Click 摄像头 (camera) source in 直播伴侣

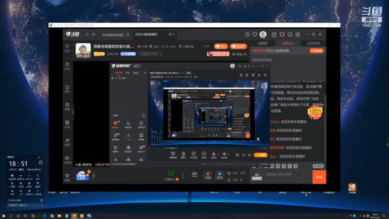click(183, 155)
